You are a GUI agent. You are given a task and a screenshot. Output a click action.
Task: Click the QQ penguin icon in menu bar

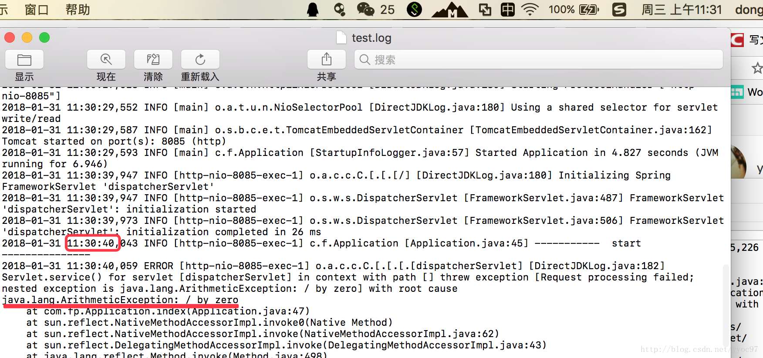point(313,10)
